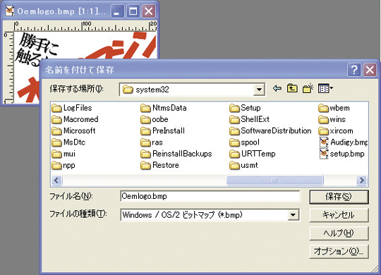Screen dimensions: 381x275
Task: Select the Setup folder
Action: point(245,108)
